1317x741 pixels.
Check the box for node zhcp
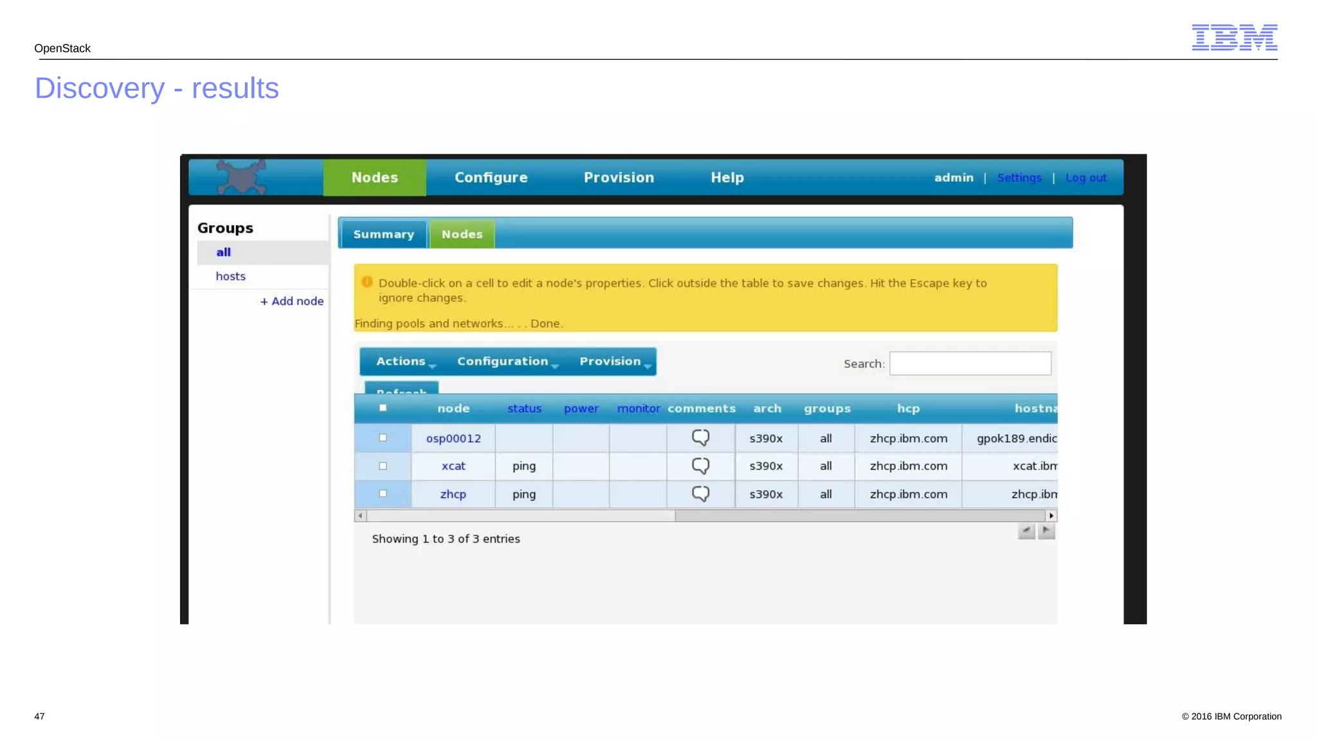[383, 494]
